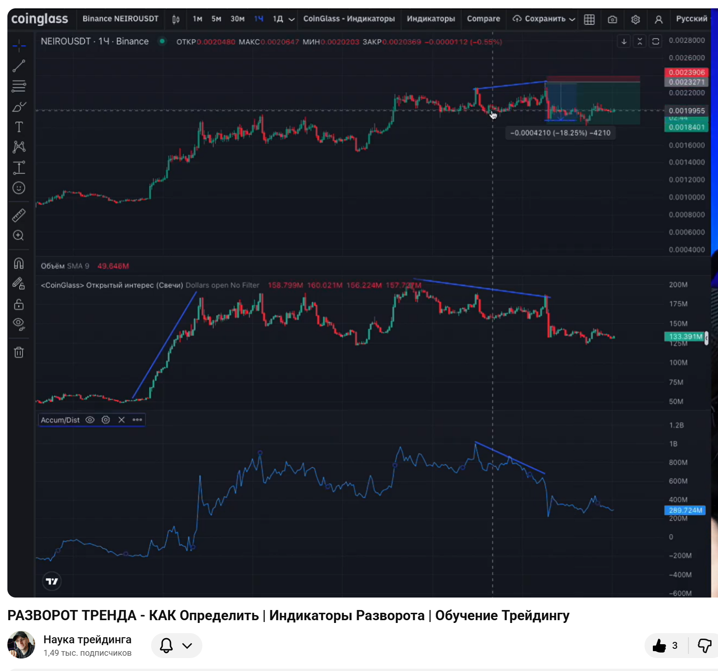Click the down arrow pane button

click(624, 42)
